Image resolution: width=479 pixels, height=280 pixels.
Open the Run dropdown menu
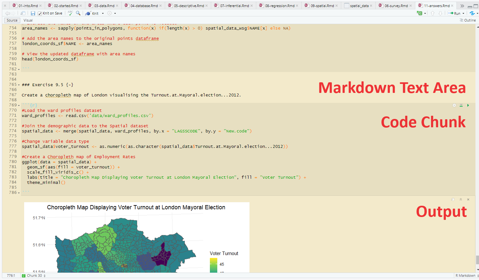464,13
